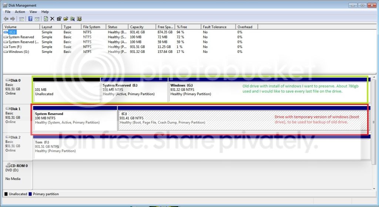Viewport: 379px width, 207px height.
Task: Click the 931.41 GB capacity cell
Action: click(137, 32)
